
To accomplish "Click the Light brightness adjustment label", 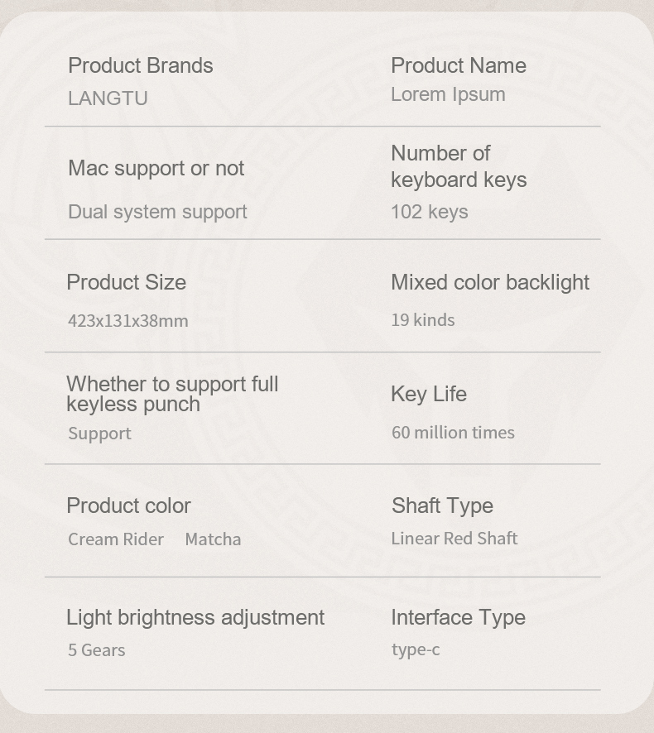I will (195, 618).
